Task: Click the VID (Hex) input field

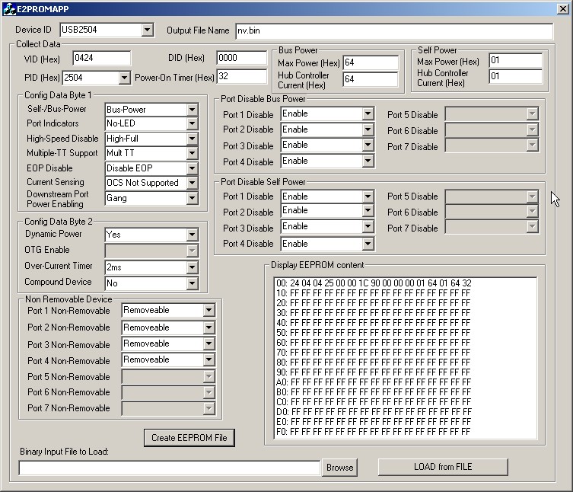Action: coord(101,58)
